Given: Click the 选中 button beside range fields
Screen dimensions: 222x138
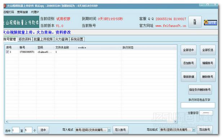Looking at the screenshot, I should pos(43,130).
